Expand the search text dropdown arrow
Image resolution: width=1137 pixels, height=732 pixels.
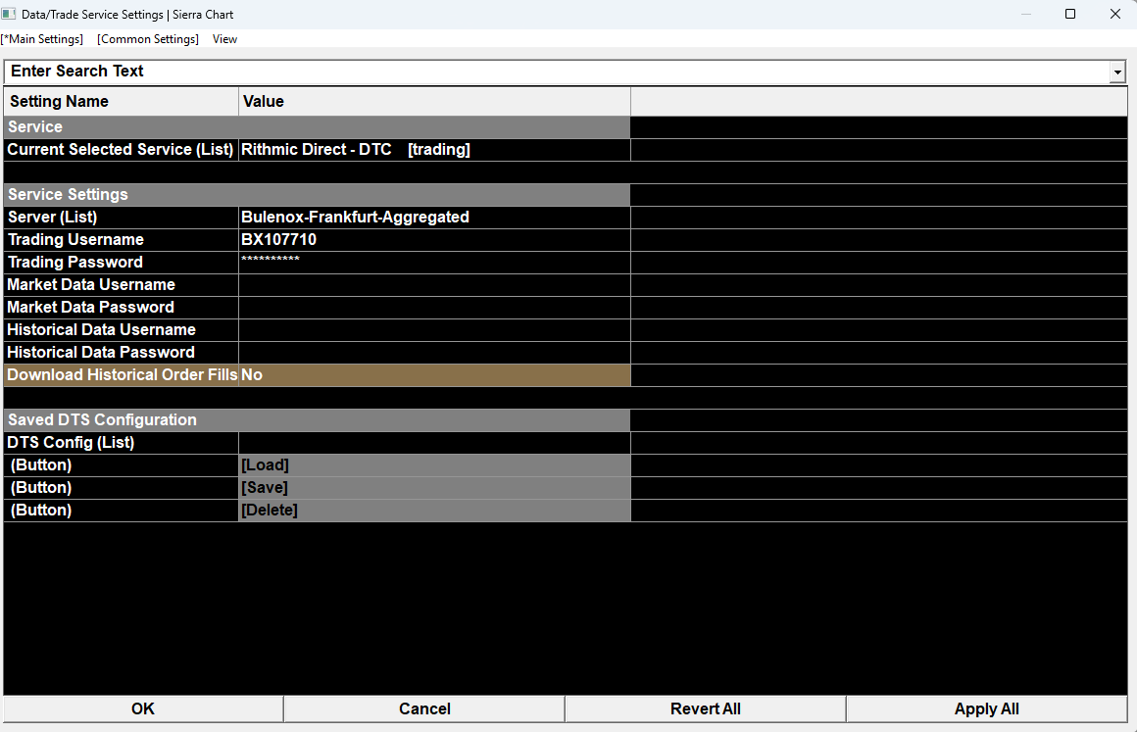click(1117, 72)
